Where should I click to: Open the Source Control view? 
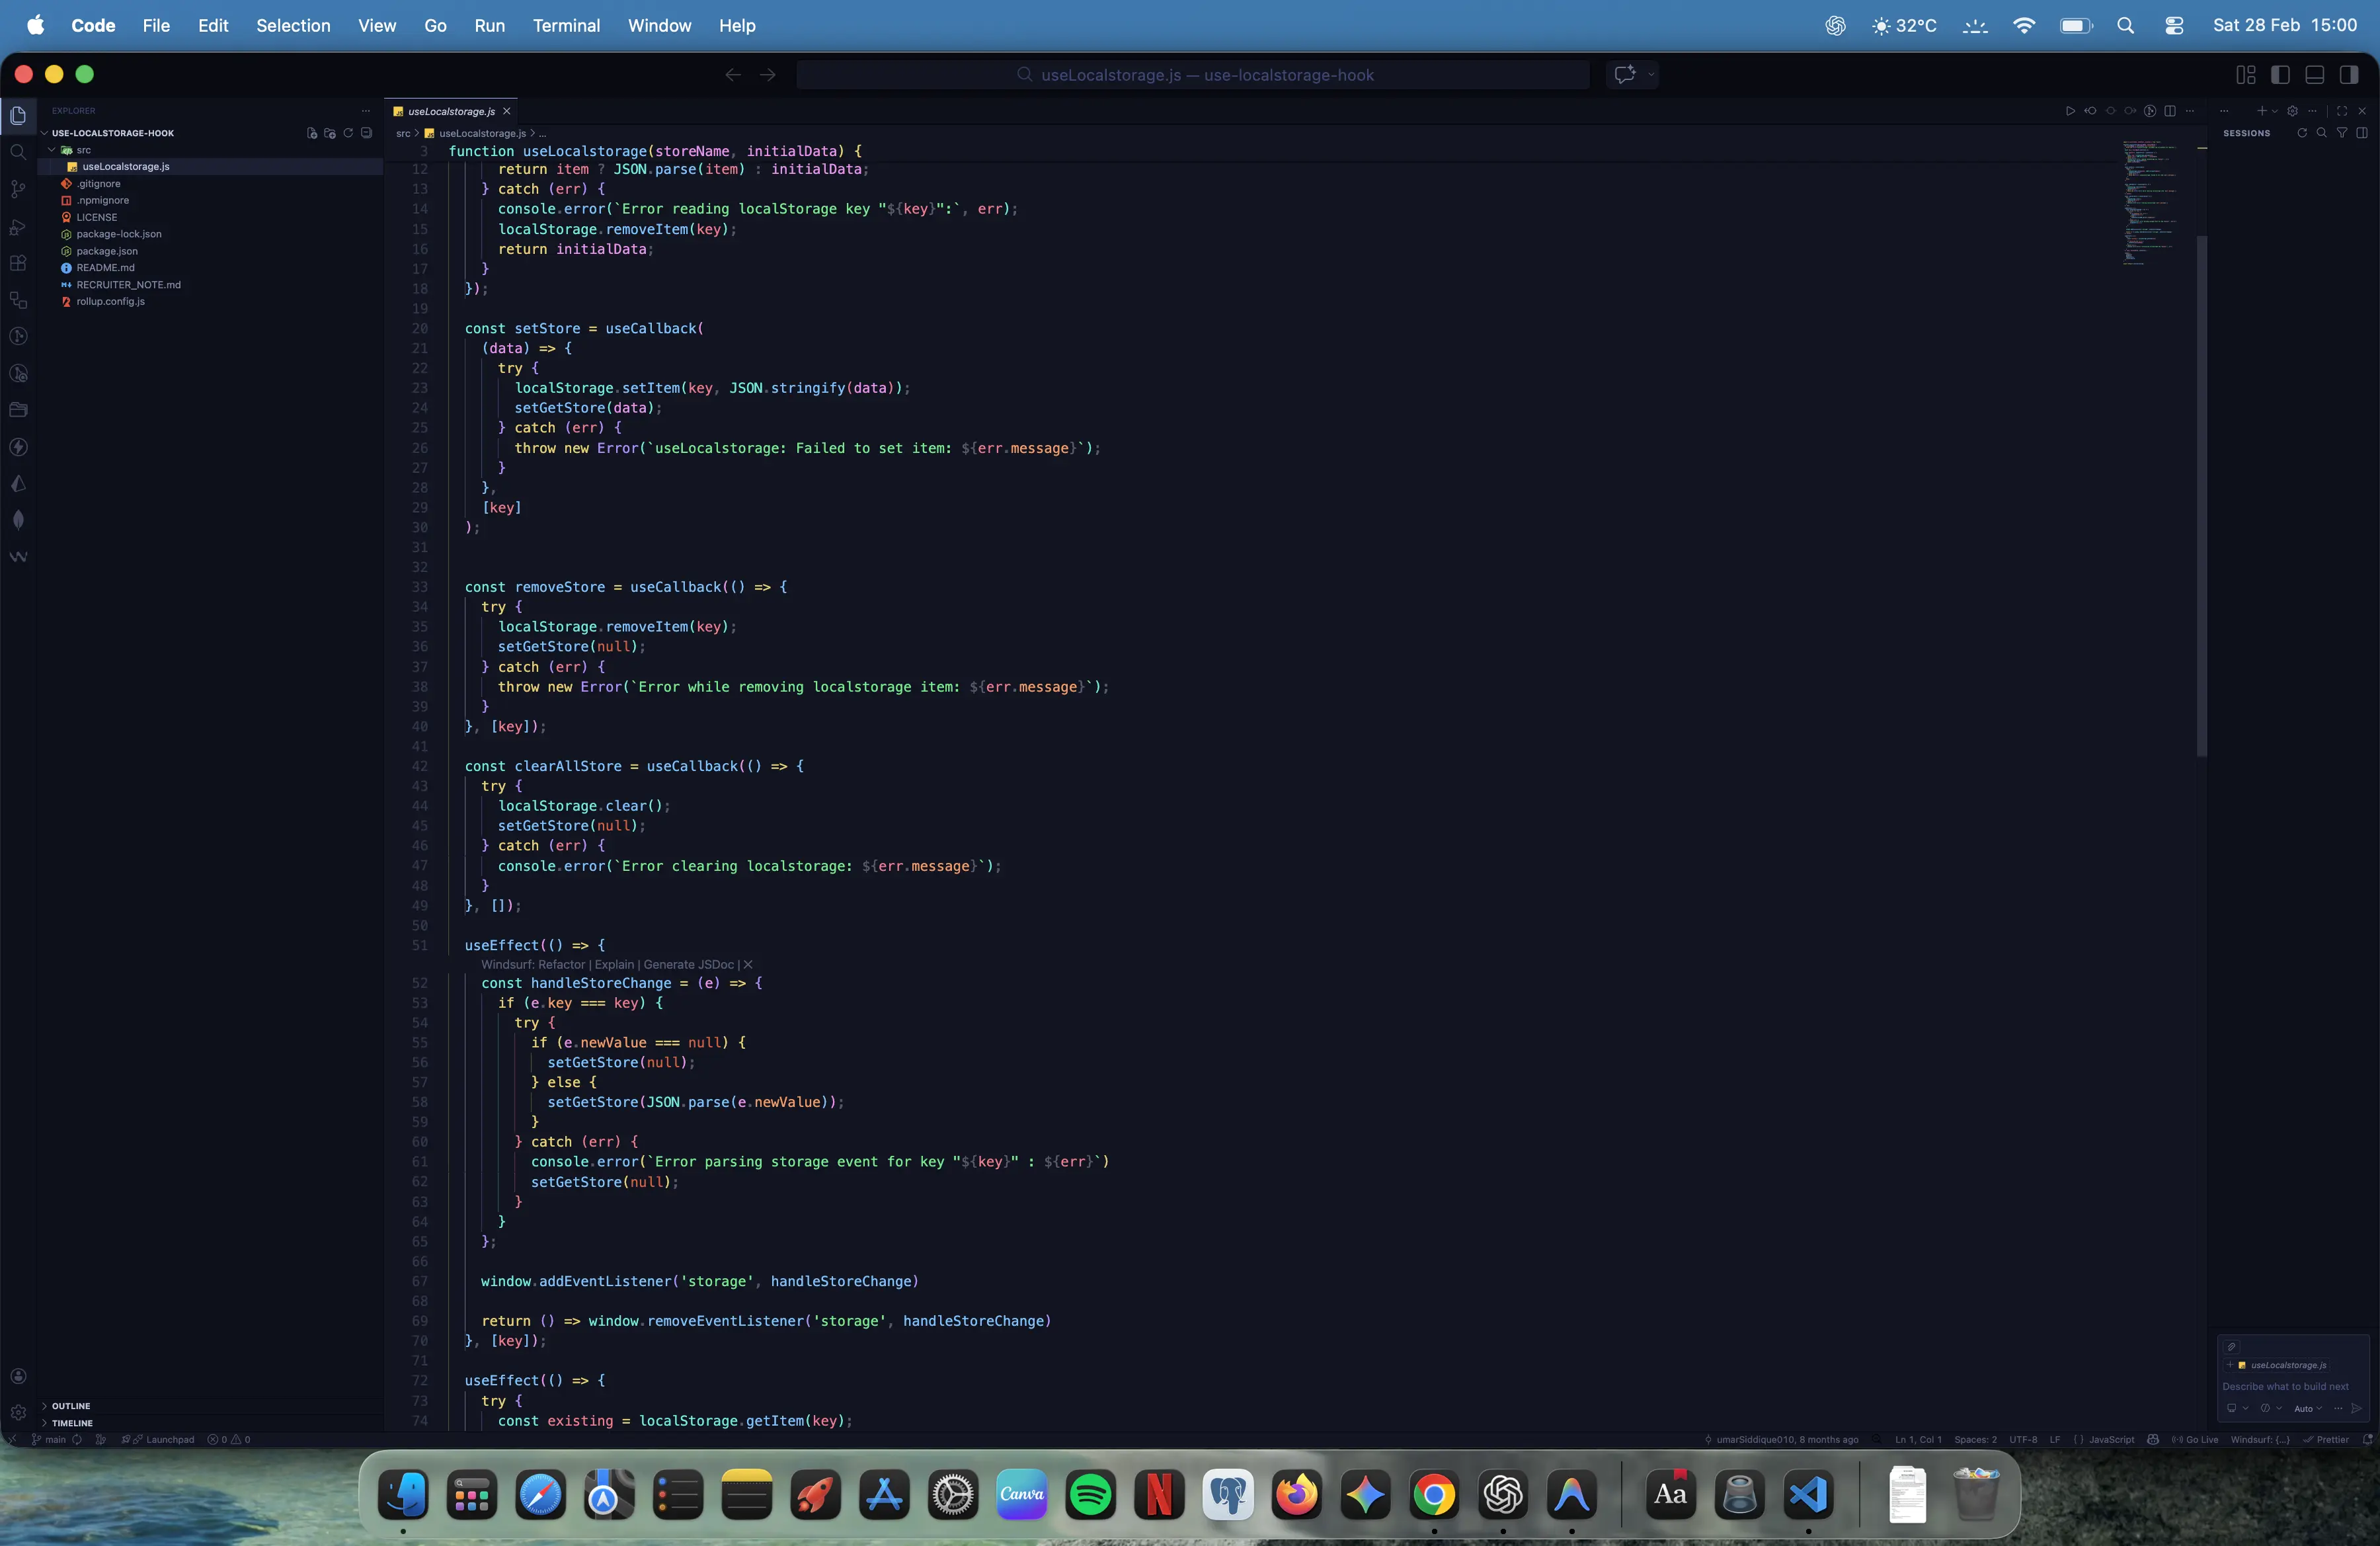[18, 189]
